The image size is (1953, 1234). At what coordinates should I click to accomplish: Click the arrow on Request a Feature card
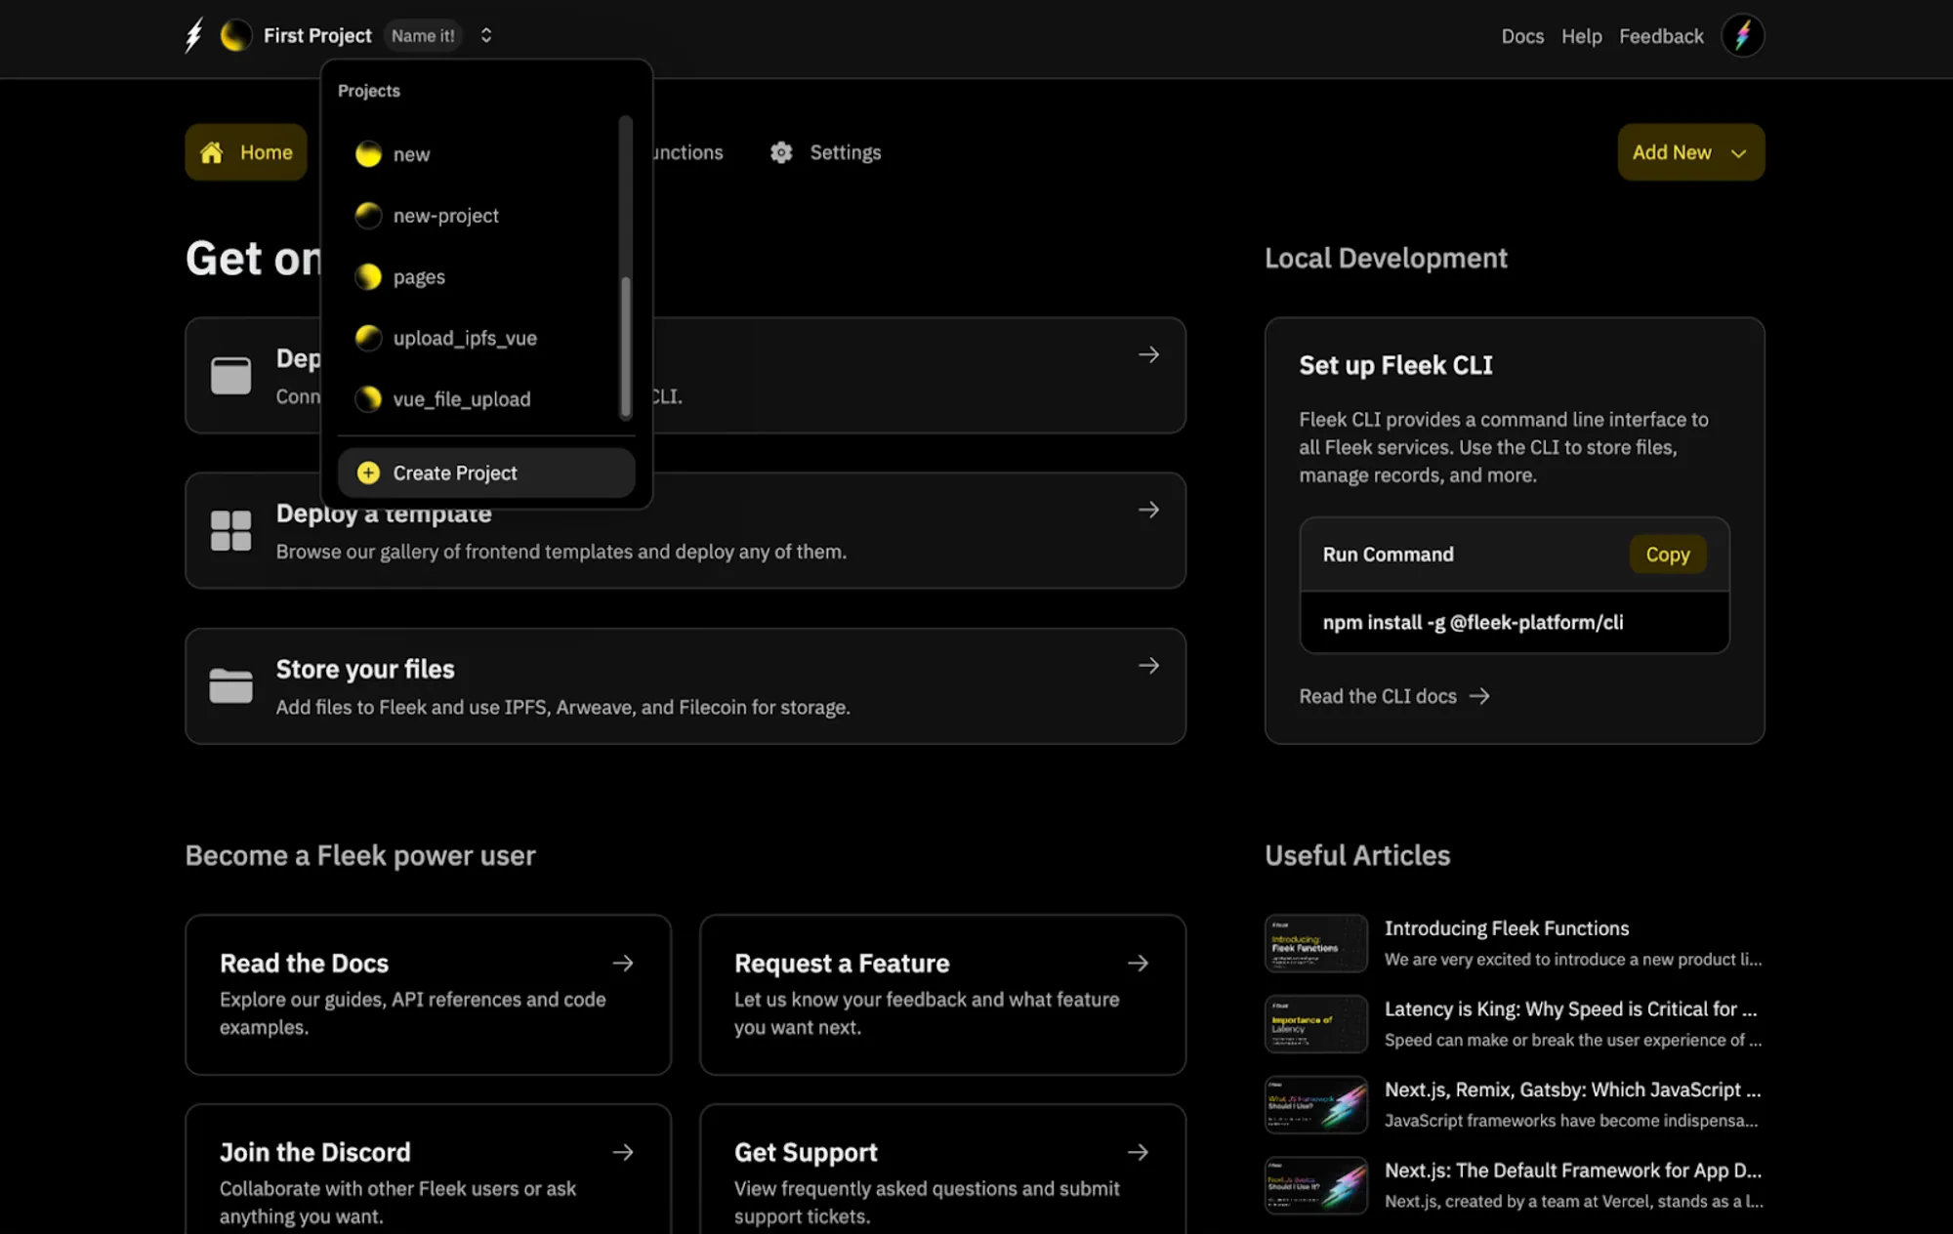point(1138,964)
